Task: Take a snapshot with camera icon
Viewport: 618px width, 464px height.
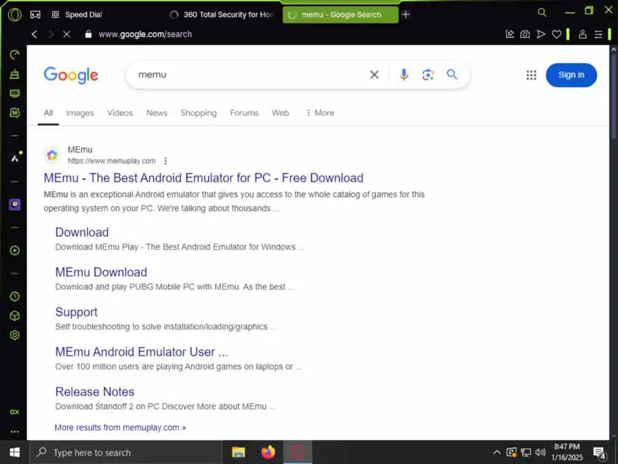Action: [x=525, y=34]
